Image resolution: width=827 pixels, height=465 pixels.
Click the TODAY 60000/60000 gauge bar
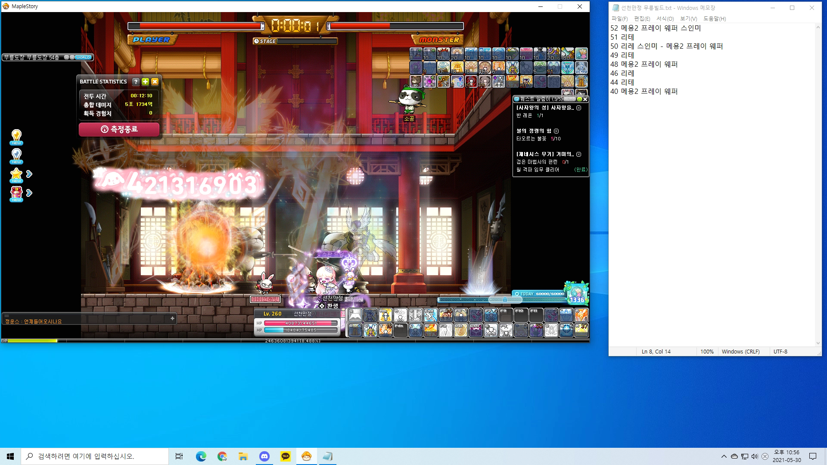[539, 294]
